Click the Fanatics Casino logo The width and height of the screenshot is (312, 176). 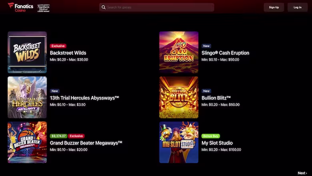tap(20, 7)
